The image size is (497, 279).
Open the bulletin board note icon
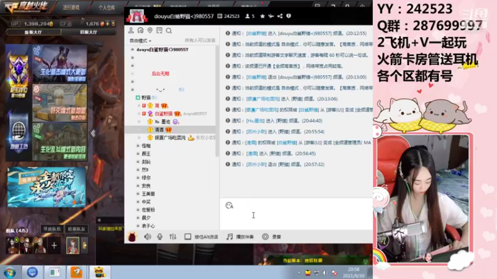click(160, 30)
